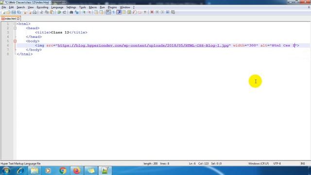Zoom out with the toolbar icon
Screen dimensions: 311x175
point(89,12)
